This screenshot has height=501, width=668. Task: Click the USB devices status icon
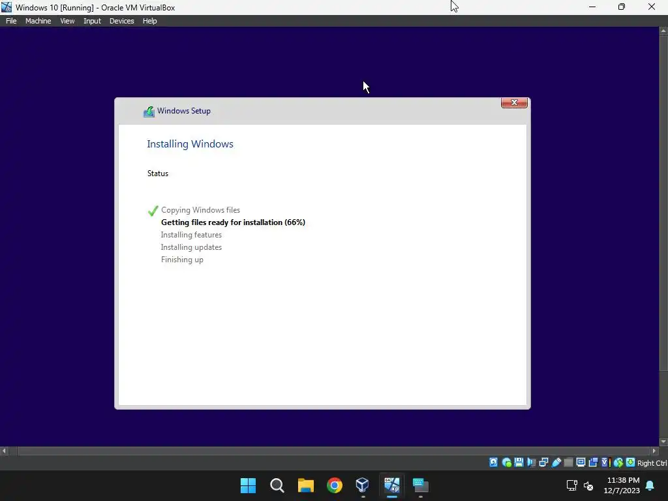(x=556, y=463)
